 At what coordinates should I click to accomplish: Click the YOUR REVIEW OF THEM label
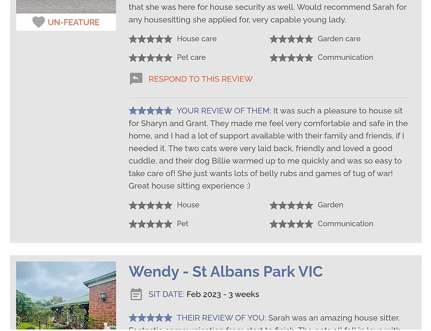pos(223,111)
